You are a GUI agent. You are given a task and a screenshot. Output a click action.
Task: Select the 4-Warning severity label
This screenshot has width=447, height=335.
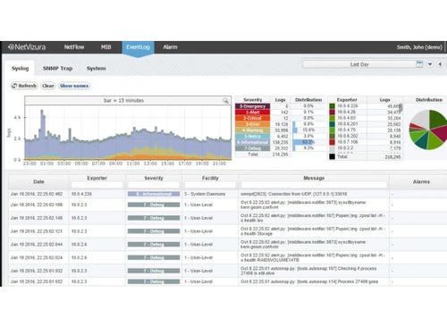tap(253, 130)
